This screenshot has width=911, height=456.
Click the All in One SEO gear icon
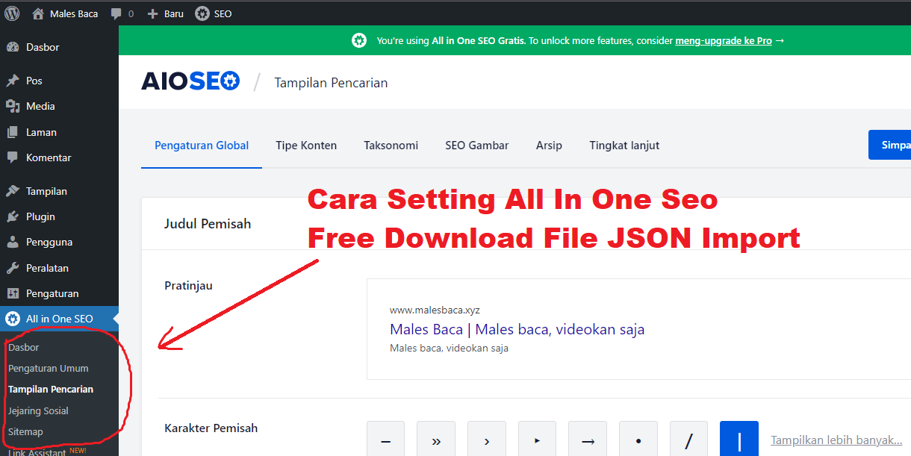[x=13, y=319]
